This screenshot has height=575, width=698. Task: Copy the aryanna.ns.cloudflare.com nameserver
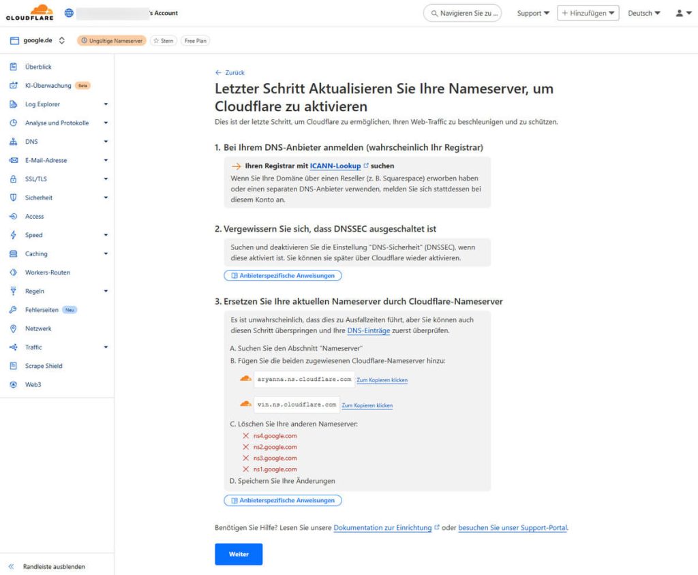click(382, 380)
